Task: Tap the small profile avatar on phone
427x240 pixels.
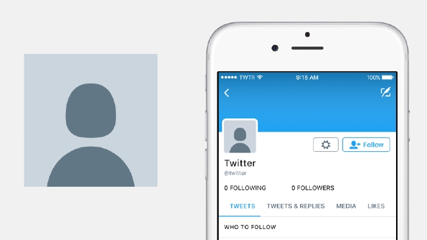Action: 240,136
